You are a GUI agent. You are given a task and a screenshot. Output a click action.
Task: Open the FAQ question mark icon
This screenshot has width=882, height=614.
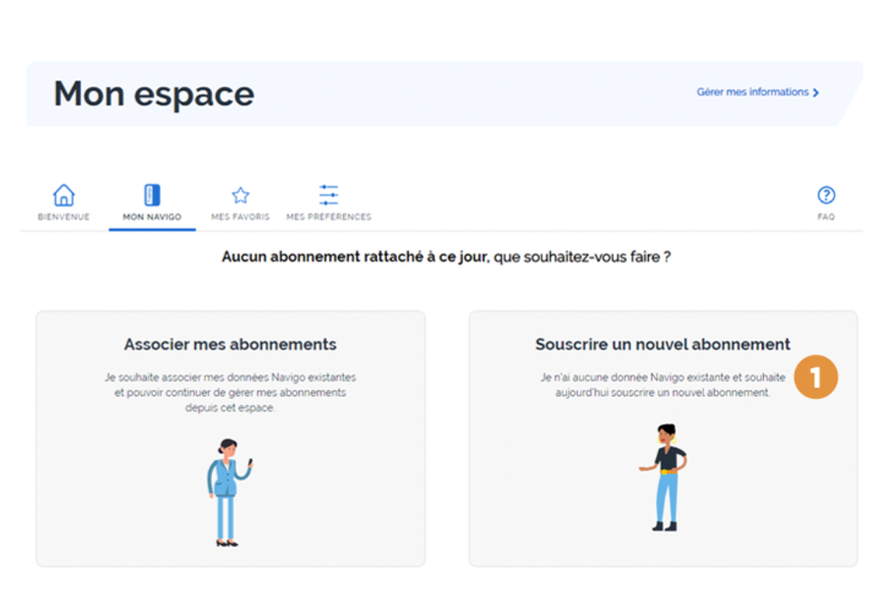pos(826,195)
